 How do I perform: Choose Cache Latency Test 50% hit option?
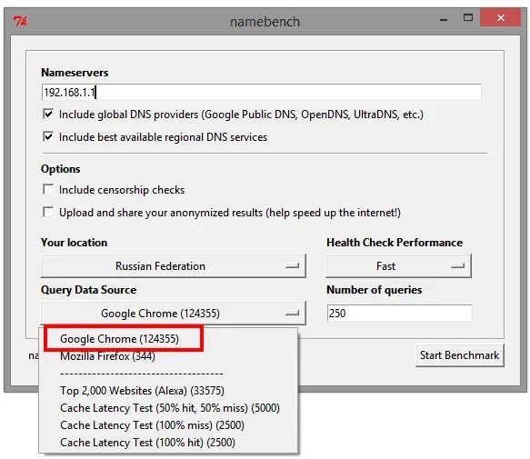click(170, 408)
